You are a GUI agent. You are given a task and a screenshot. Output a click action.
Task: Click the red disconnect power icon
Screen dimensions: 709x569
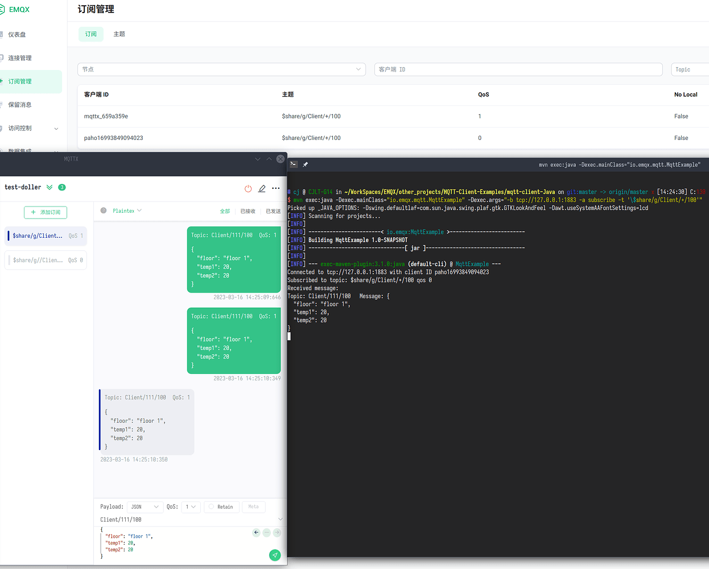pos(248,188)
